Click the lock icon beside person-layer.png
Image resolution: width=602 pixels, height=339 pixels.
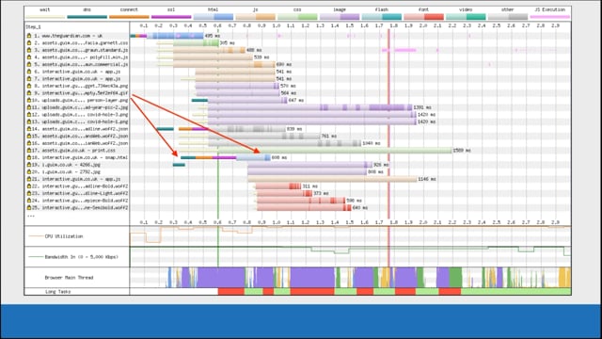pos(29,101)
